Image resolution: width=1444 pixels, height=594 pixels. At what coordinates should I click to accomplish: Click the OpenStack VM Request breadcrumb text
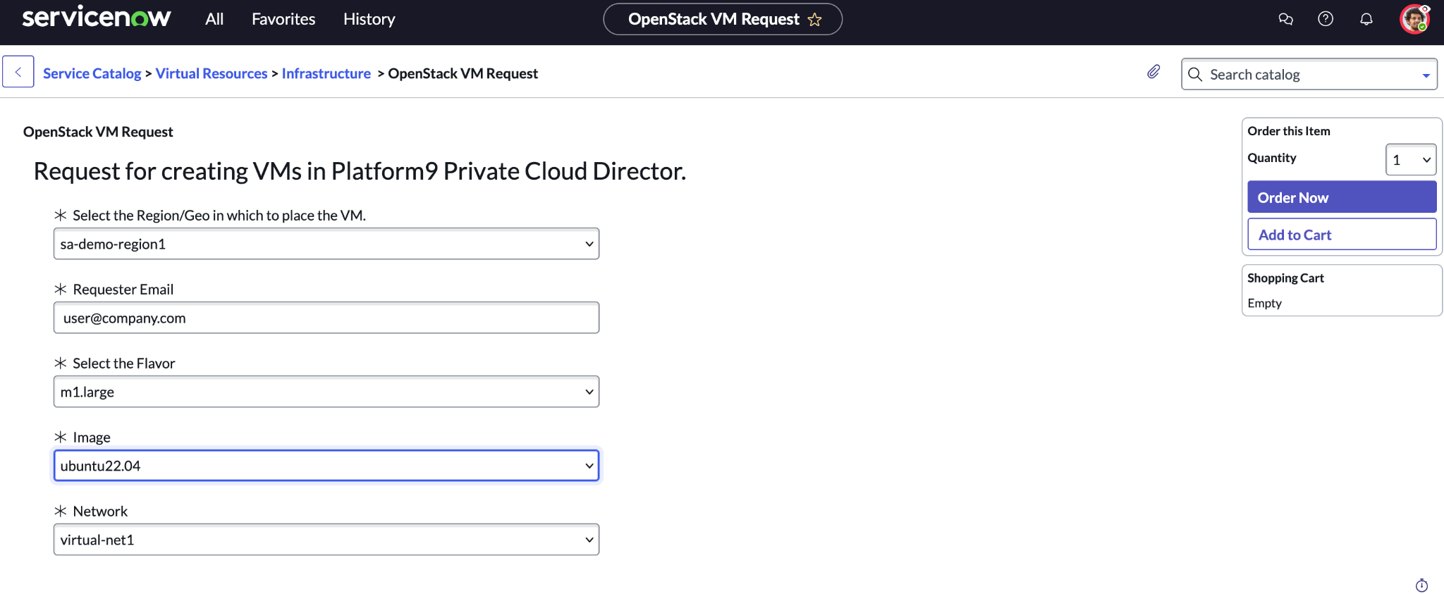click(463, 73)
